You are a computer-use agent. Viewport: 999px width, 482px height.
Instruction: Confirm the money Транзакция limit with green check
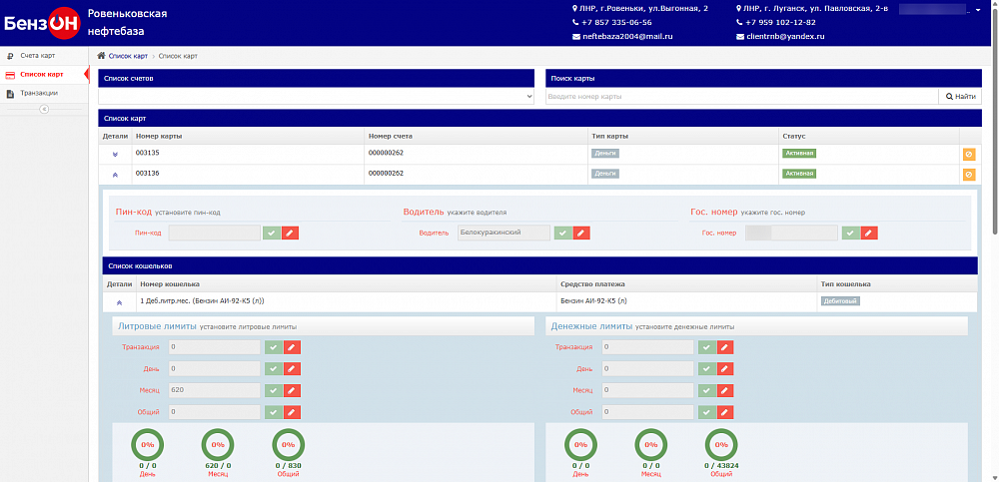pyautogui.click(x=706, y=347)
